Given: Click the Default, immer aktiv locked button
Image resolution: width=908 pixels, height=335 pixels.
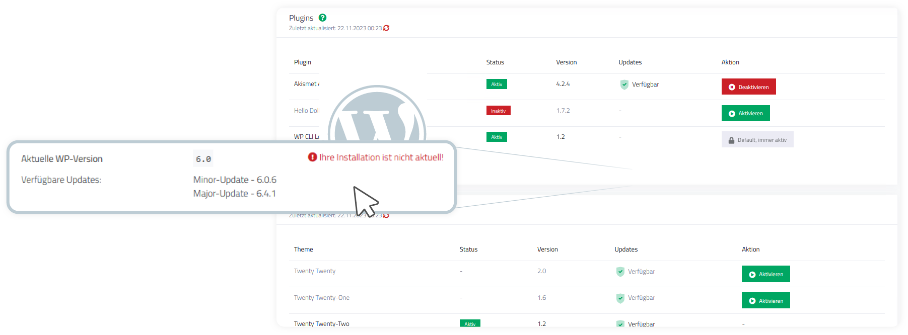Looking at the screenshot, I should 757,139.
